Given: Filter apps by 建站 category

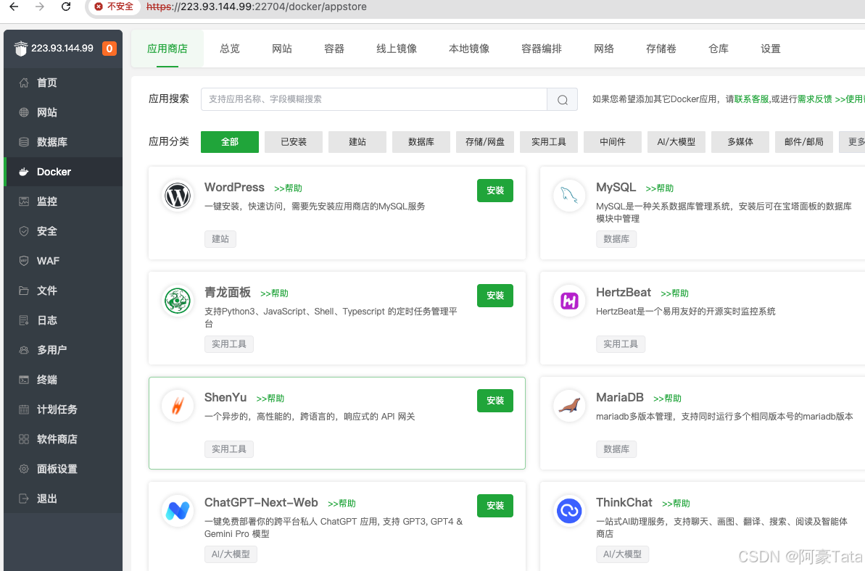Looking at the screenshot, I should (357, 142).
